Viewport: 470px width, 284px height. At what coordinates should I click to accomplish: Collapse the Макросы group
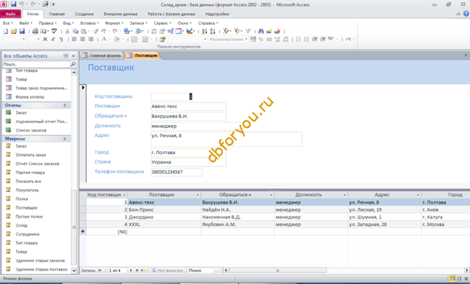pos(65,139)
